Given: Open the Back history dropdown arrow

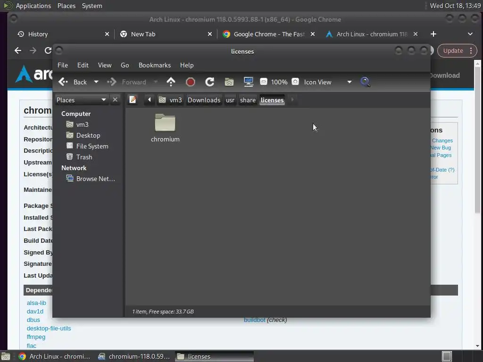Looking at the screenshot, I should (x=96, y=82).
